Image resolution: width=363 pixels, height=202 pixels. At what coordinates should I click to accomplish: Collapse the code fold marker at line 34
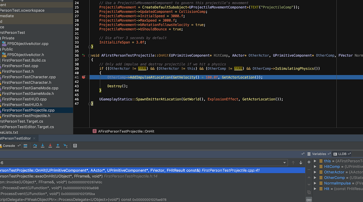(x=90, y=47)
